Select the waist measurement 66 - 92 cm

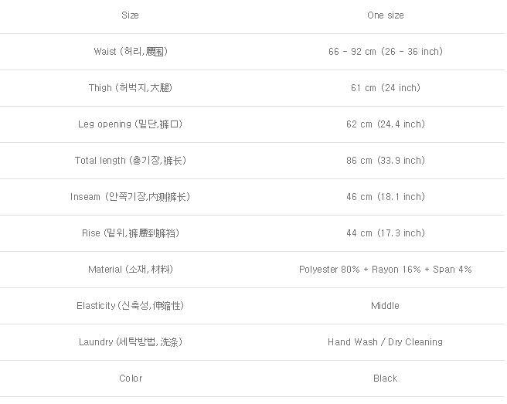pos(385,52)
